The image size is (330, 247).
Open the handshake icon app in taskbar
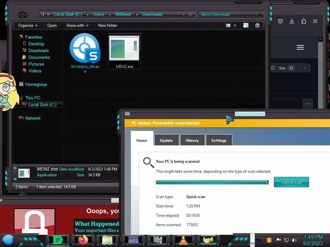208,240
